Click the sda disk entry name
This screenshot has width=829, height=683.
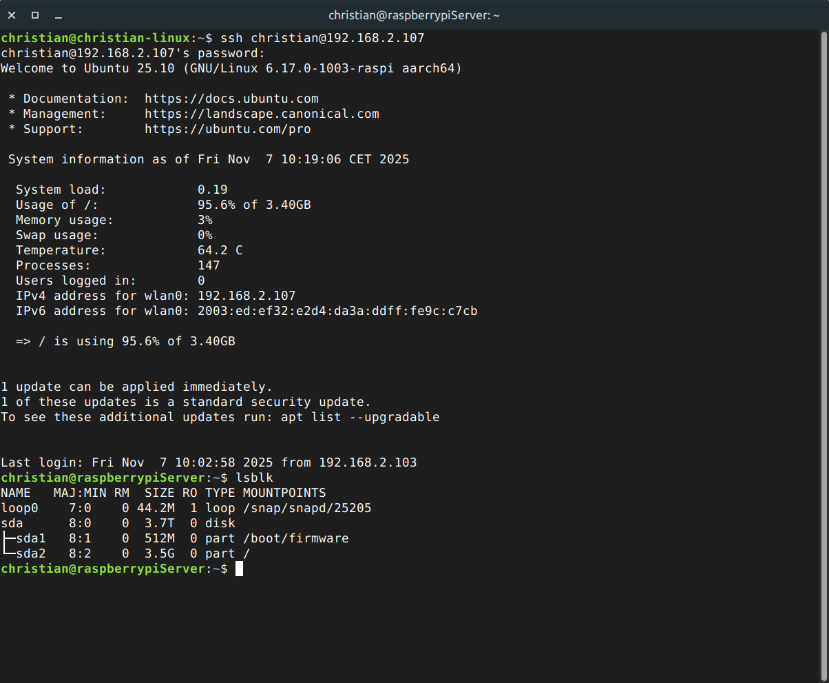coord(12,523)
